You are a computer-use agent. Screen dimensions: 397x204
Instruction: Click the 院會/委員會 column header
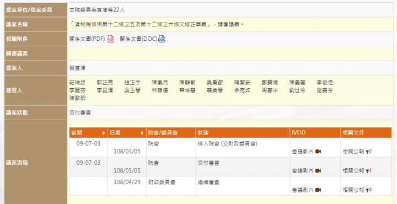[x=171, y=133]
